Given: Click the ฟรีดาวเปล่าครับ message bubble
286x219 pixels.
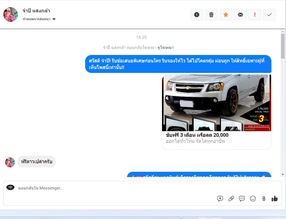Looking at the screenshot, I should (36, 162).
